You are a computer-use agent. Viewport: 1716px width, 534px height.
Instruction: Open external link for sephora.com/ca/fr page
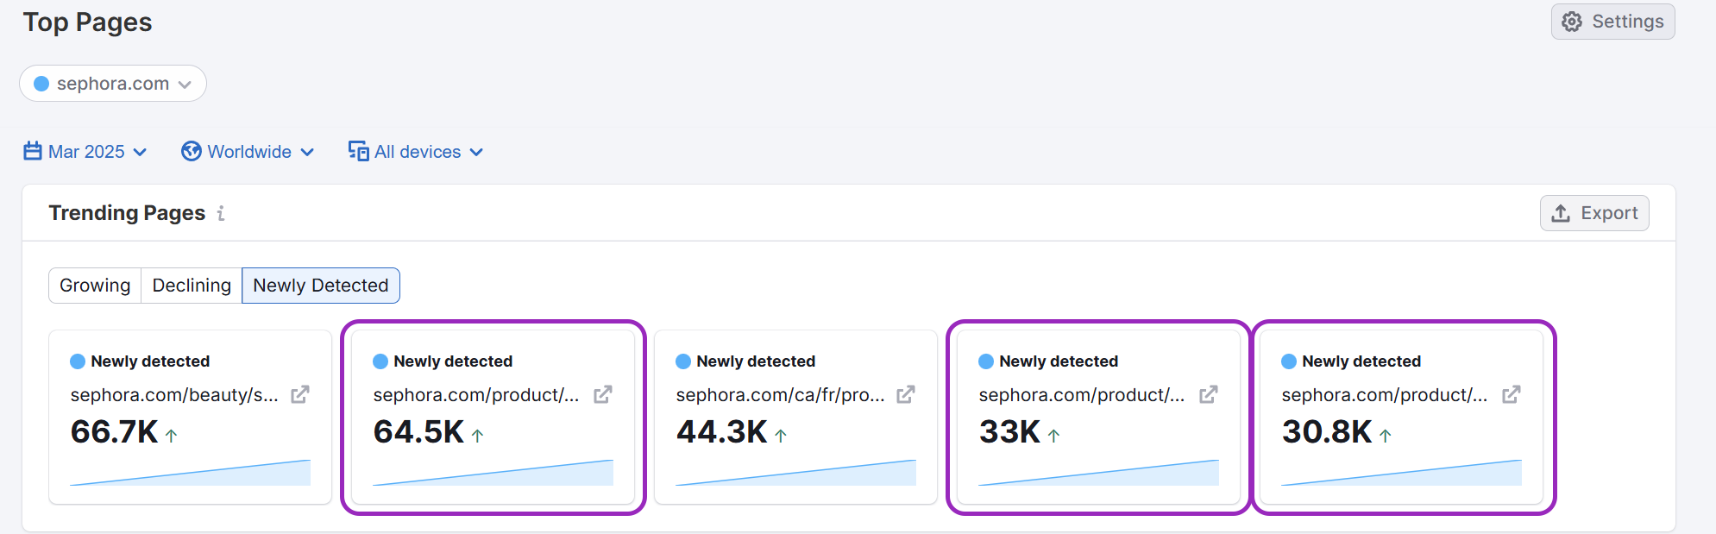point(905,395)
